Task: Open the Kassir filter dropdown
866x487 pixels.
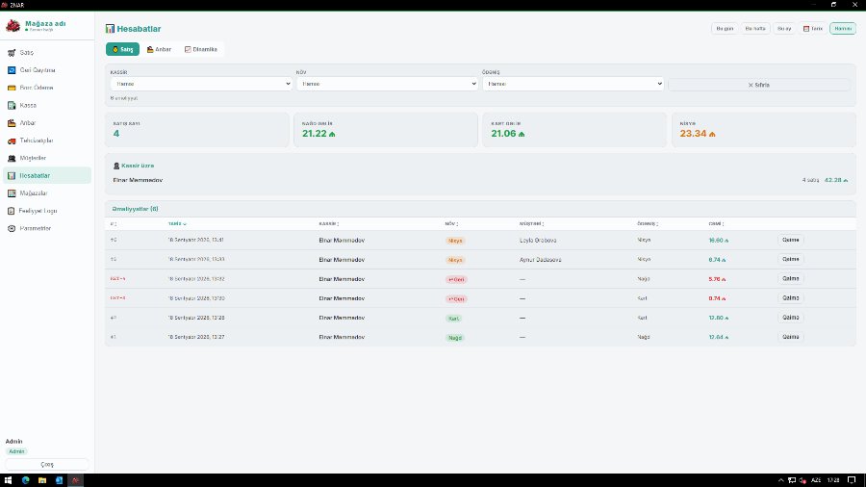Action: pyautogui.click(x=201, y=84)
